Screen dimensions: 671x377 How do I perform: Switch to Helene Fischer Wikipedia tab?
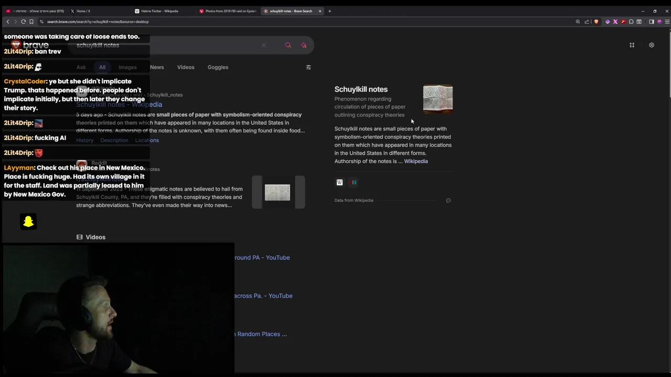[x=162, y=11]
